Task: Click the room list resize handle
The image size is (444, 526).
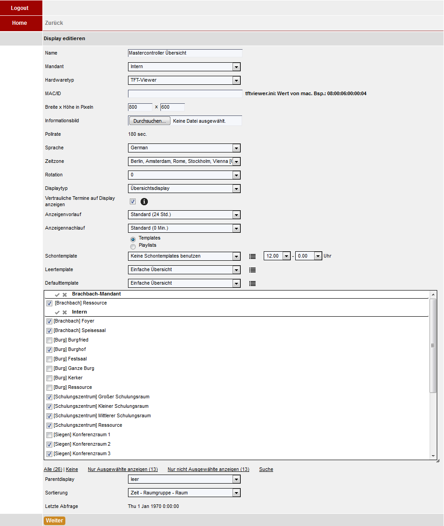Action: (x=438, y=461)
